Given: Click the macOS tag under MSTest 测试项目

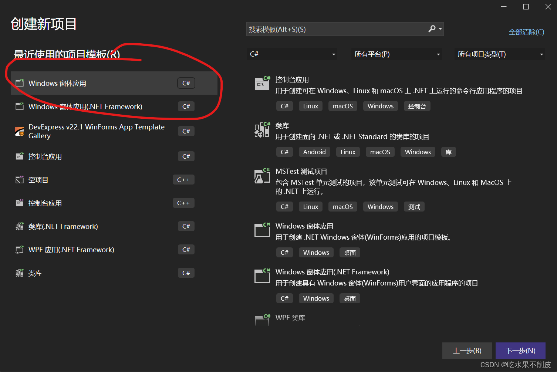Looking at the screenshot, I should (x=343, y=207).
